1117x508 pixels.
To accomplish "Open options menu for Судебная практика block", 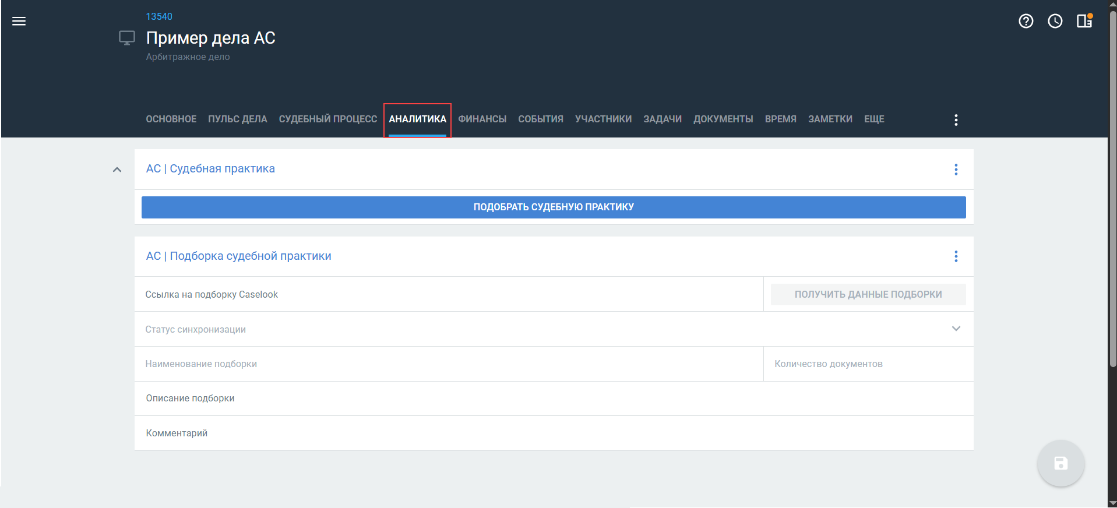I will (x=956, y=170).
